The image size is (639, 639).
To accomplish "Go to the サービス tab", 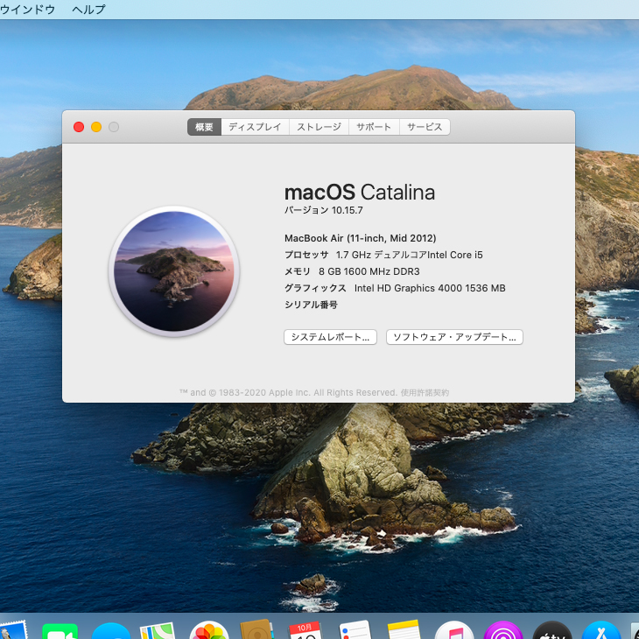I will click(x=425, y=127).
